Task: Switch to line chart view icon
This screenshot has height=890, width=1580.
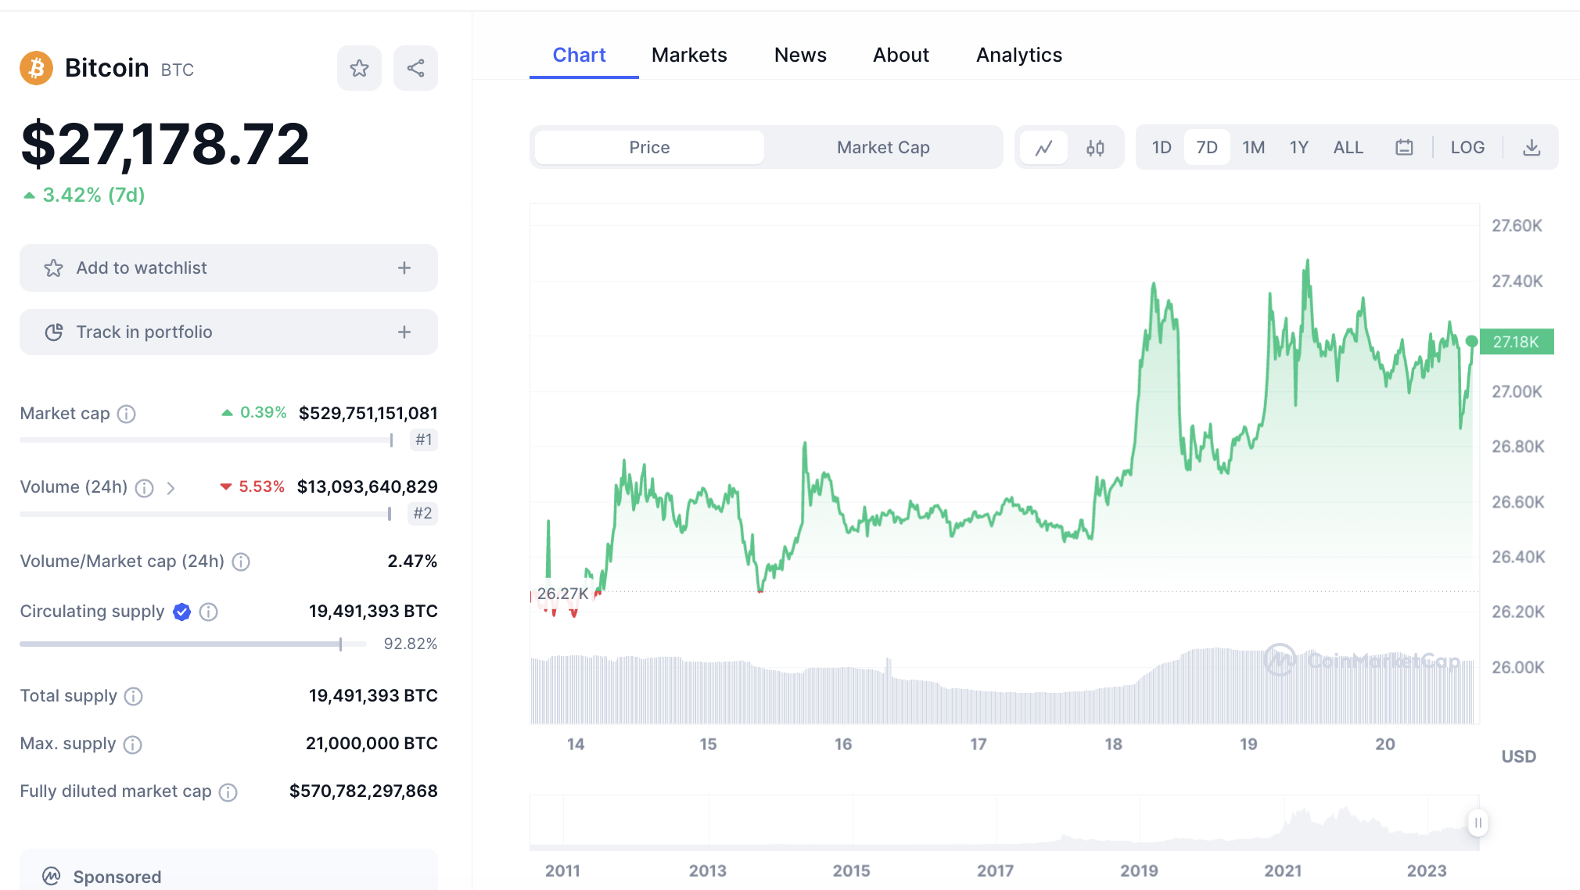Action: point(1043,148)
